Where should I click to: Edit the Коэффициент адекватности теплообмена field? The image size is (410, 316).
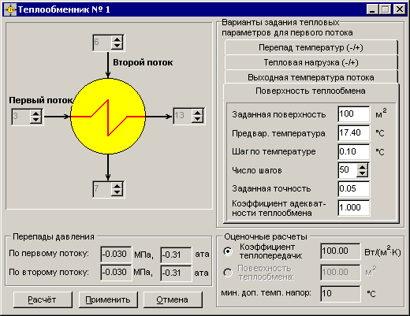coord(353,208)
